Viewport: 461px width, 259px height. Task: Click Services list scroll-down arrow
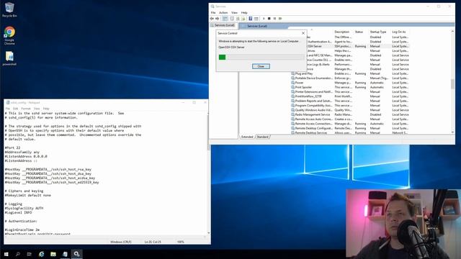[x=452, y=132]
